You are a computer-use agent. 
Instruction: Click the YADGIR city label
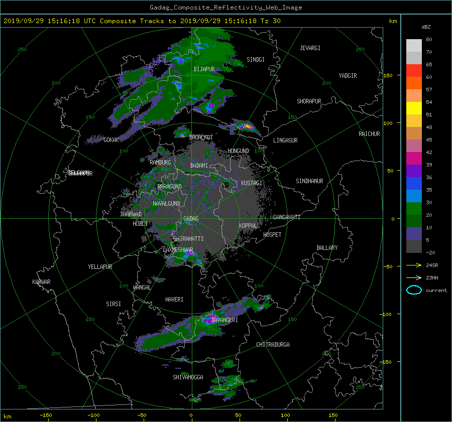coord(348,76)
